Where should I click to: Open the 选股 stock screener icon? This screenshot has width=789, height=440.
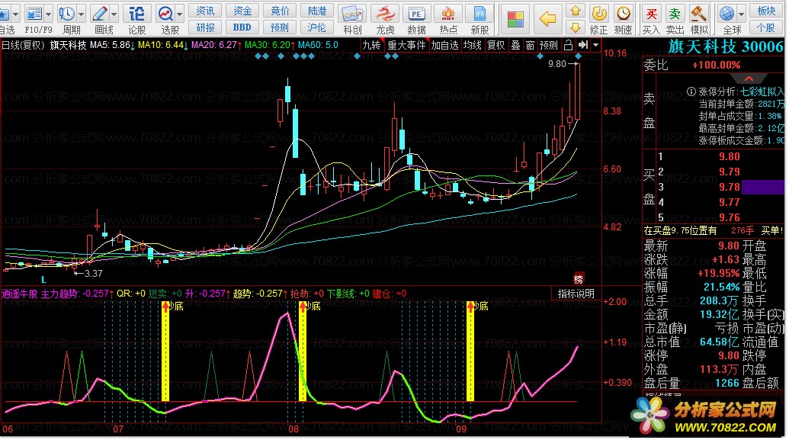click(165, 14)
